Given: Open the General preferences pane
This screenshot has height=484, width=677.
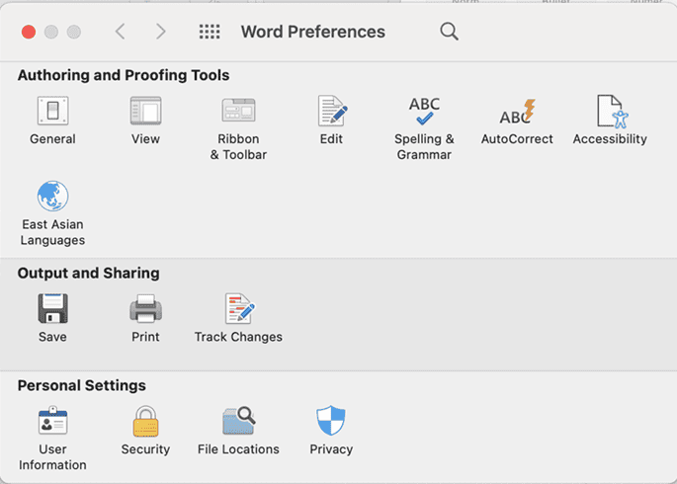Looking at the screenshot, I should (52, 112).
